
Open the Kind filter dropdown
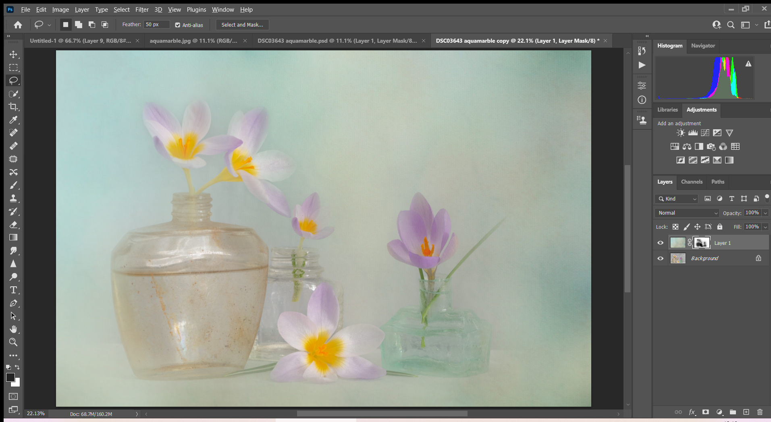click(x=676, y=199)
